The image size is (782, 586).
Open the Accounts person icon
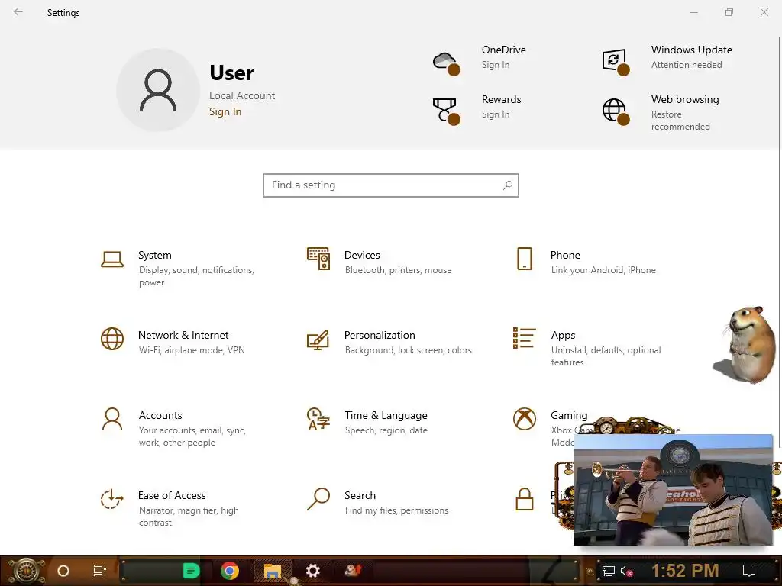point(112,419)
